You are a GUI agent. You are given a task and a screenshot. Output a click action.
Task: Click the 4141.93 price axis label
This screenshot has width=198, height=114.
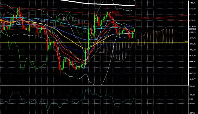[x=192, y=9]
